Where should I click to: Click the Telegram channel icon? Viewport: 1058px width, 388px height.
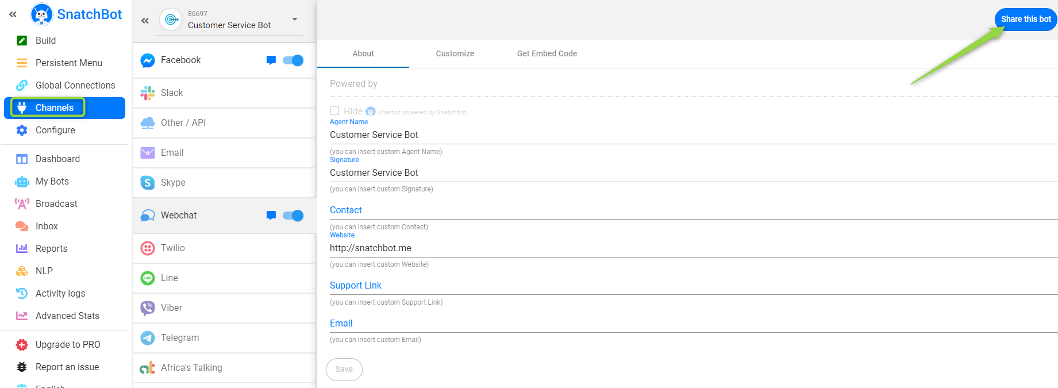click(148, 337)
